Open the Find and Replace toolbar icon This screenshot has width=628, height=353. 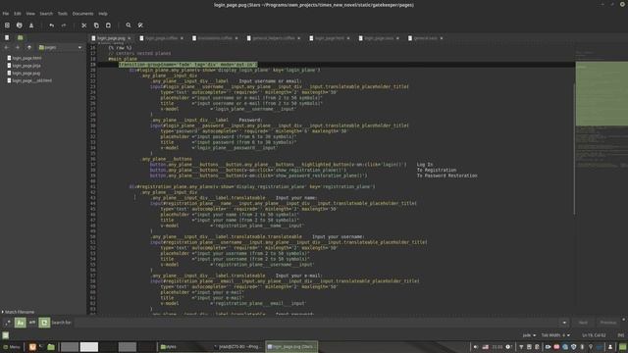[140, 25]
